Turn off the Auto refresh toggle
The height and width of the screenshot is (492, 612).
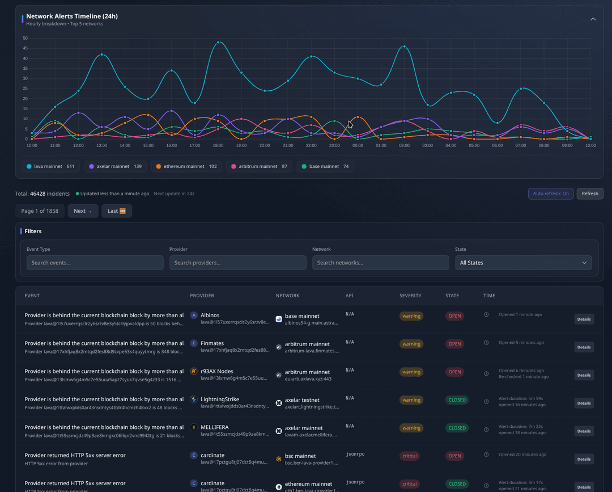coord(550,194)
